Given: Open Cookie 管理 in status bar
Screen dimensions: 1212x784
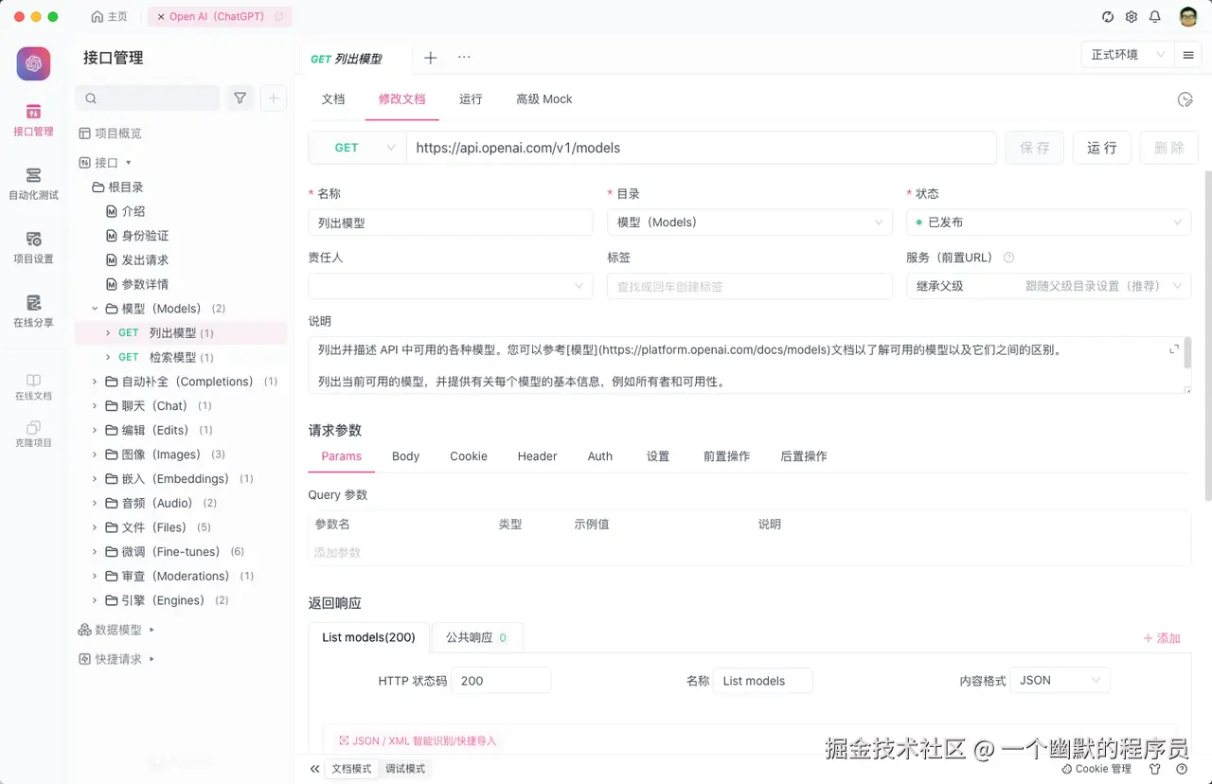Looking at the screenshot, I should [x=1096, y=769].
